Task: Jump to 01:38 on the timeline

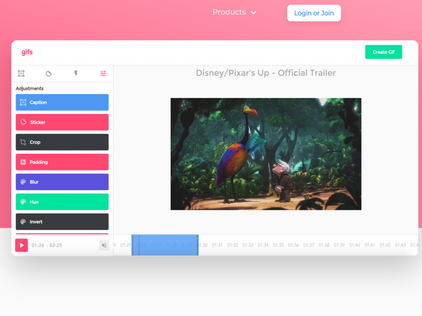Action: coord(324,245)
